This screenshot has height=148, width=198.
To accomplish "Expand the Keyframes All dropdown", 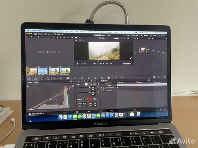I will (149, 80).
